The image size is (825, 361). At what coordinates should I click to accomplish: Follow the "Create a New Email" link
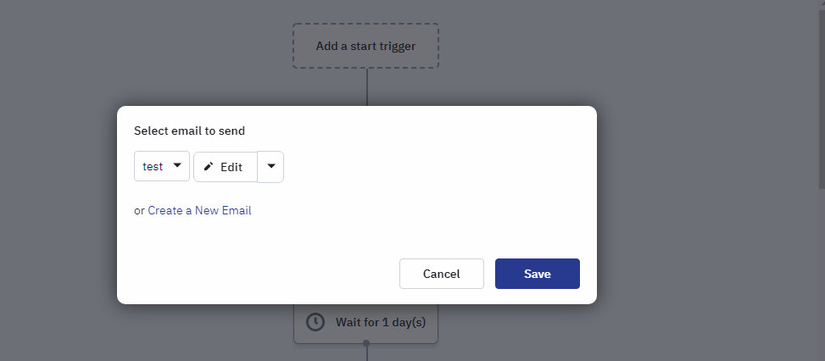click(199, 211)
